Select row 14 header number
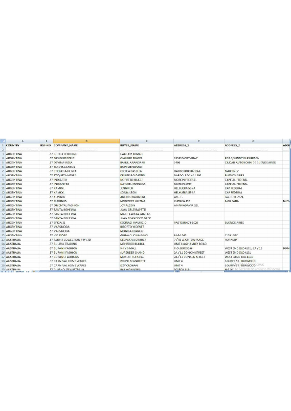This screenshot has height=411, width=291. [2, 201]
